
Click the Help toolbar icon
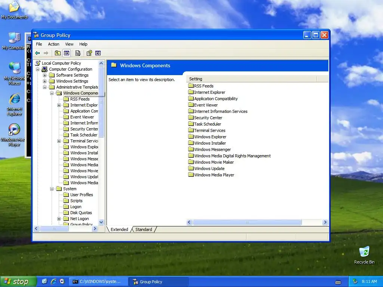[89, 53]
